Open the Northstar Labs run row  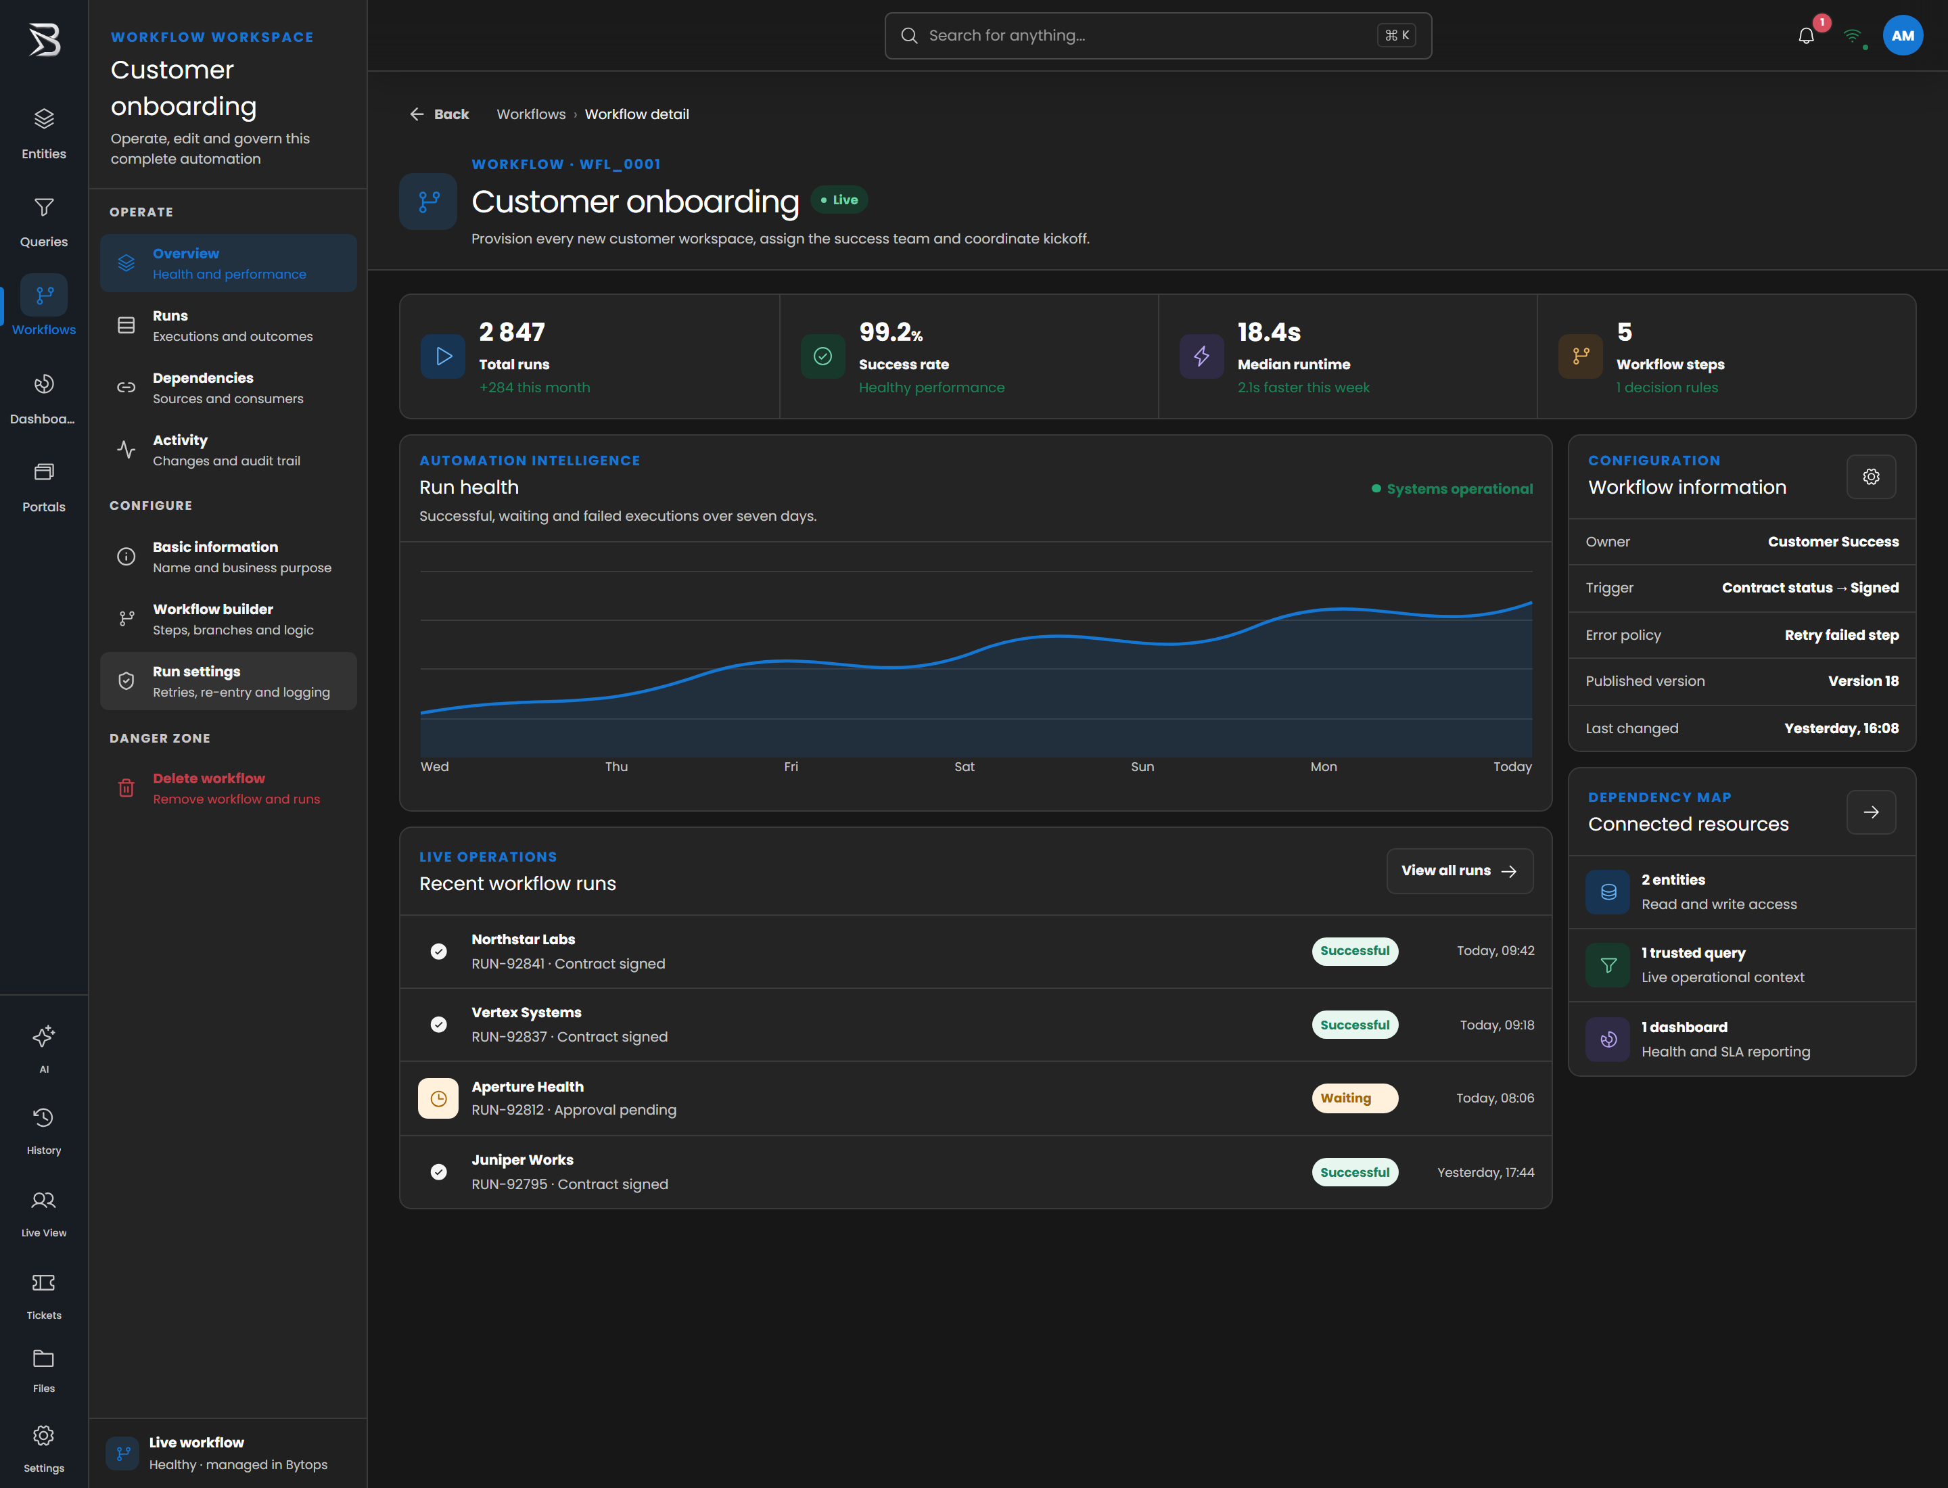coord(975,951)
